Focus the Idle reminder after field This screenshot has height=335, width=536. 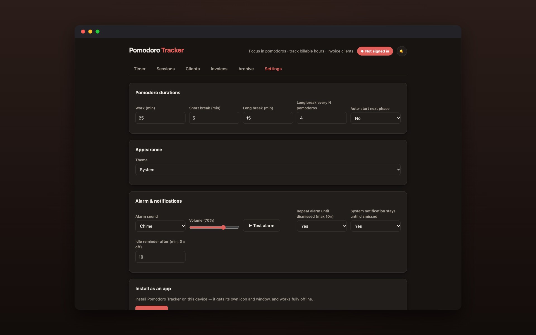[x=160, y=257]
